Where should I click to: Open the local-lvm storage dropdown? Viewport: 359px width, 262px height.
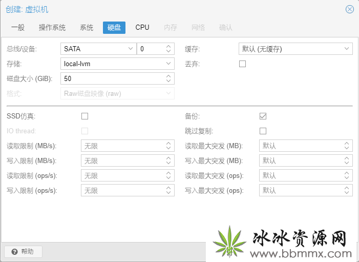click(117, 64)
